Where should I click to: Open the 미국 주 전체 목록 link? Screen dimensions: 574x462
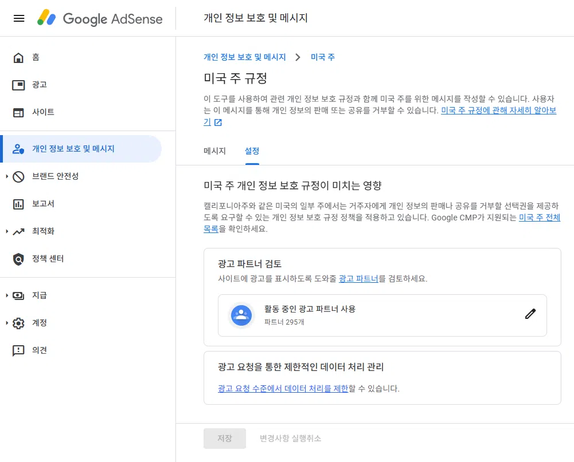540,218
